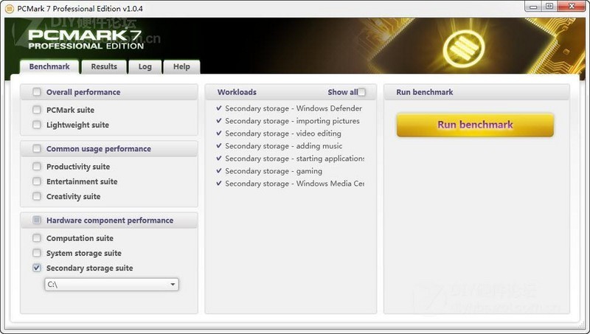Open the Results tab
Screen dimensions: 590x334
pos(104,66)
